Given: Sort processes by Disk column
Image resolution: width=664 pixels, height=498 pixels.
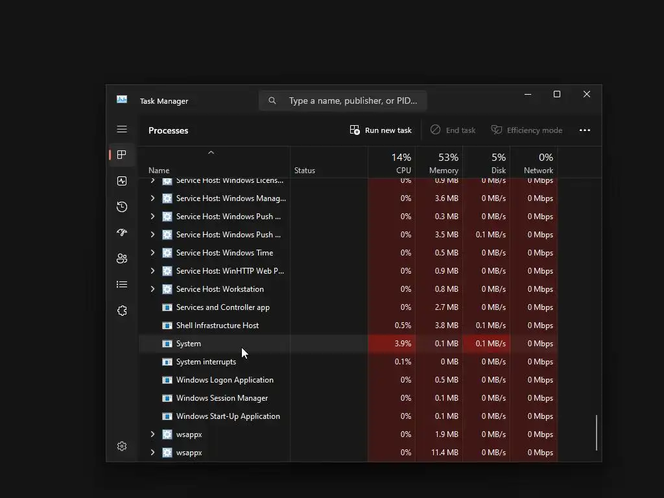Looking at the screenshot, I should [486, 163].
